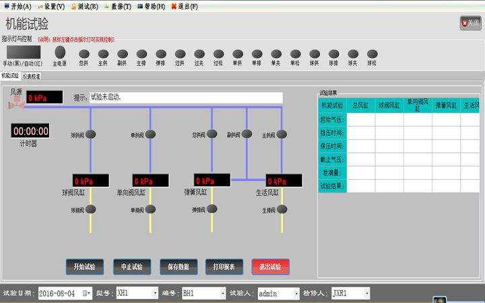Click the red 退出试验 button
The height and width of the screenshot is (303, 485).
[270, 267]
